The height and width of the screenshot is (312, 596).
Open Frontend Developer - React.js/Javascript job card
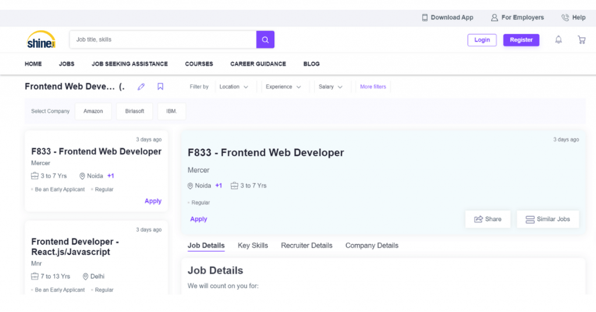click(x=75, y=247)
